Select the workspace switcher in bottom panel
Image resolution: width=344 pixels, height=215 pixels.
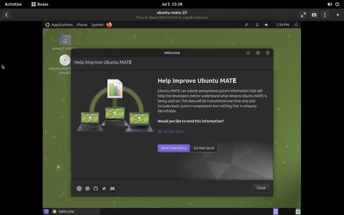pyautogui.click(x=275, y=212)
